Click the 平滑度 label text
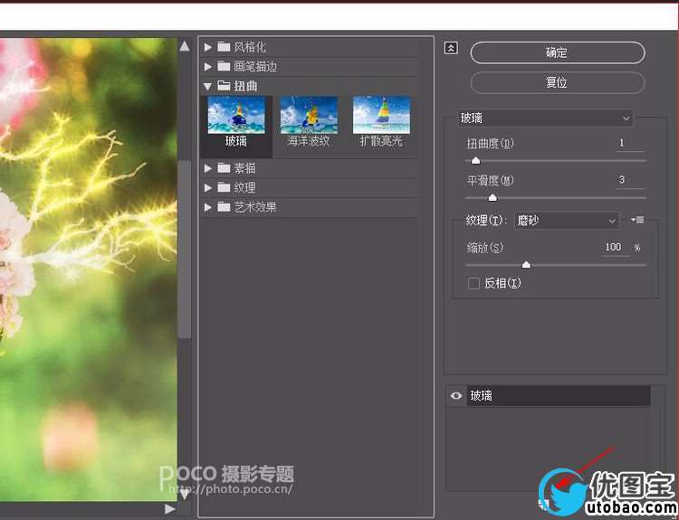 coord(490,180)
